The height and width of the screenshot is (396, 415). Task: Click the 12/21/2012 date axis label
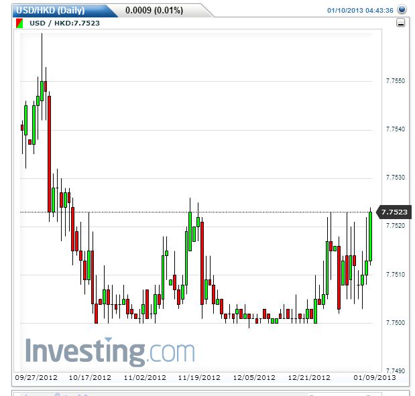309,377
